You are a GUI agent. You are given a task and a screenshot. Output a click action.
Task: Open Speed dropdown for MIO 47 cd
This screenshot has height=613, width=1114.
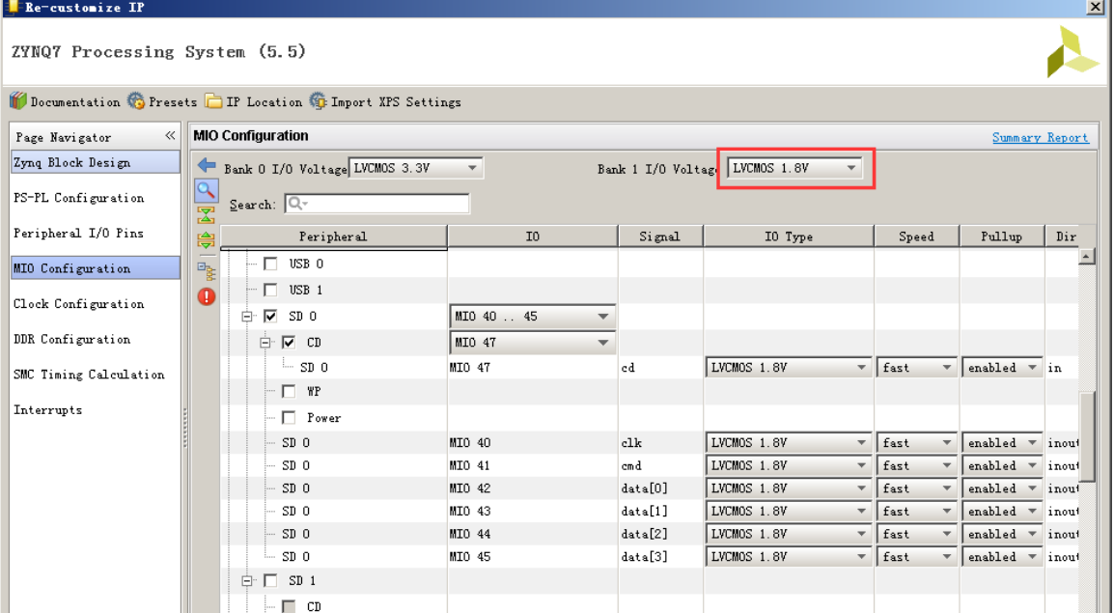[x=916, y=367]
